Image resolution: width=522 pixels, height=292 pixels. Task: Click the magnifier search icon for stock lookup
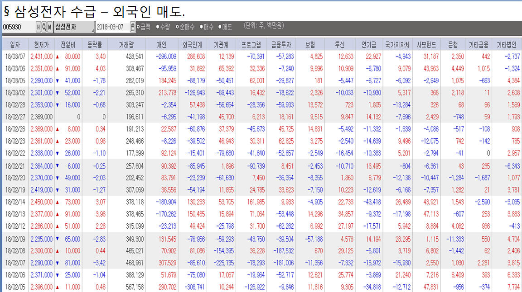pyautogui.click(x=44, y=27)
